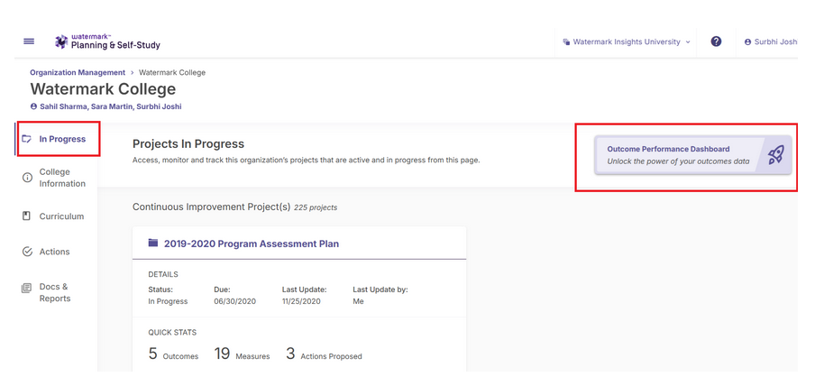Click the Curriculum book icon
The image size is (815, 377).
tap(27, 216)
